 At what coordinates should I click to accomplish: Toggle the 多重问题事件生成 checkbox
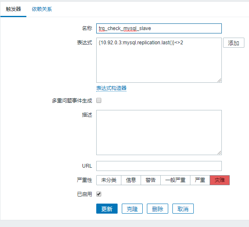[99, 100]
